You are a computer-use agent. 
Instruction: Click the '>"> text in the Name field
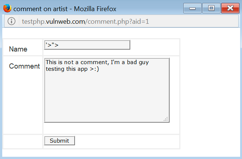coord(52,45)
